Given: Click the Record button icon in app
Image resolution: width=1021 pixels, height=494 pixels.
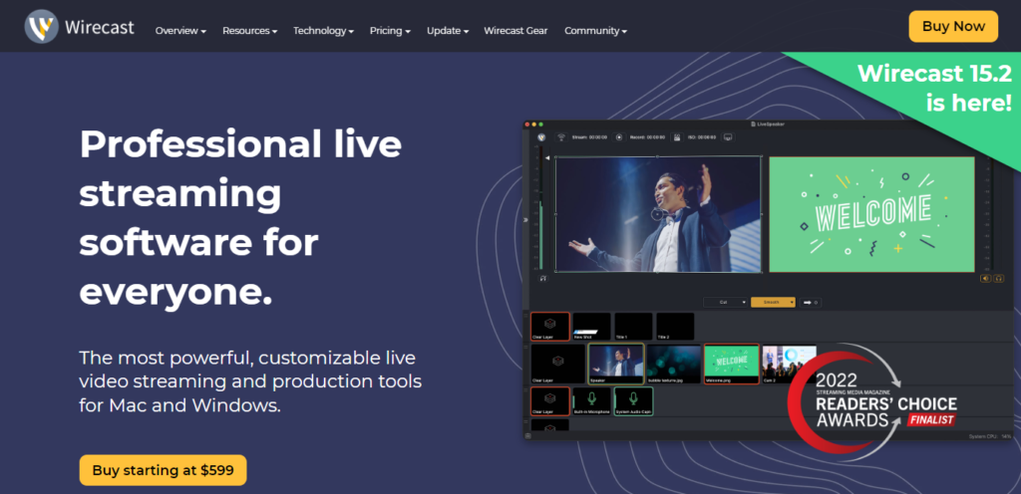Looking at the screenshot, I should tap(619, 137).
